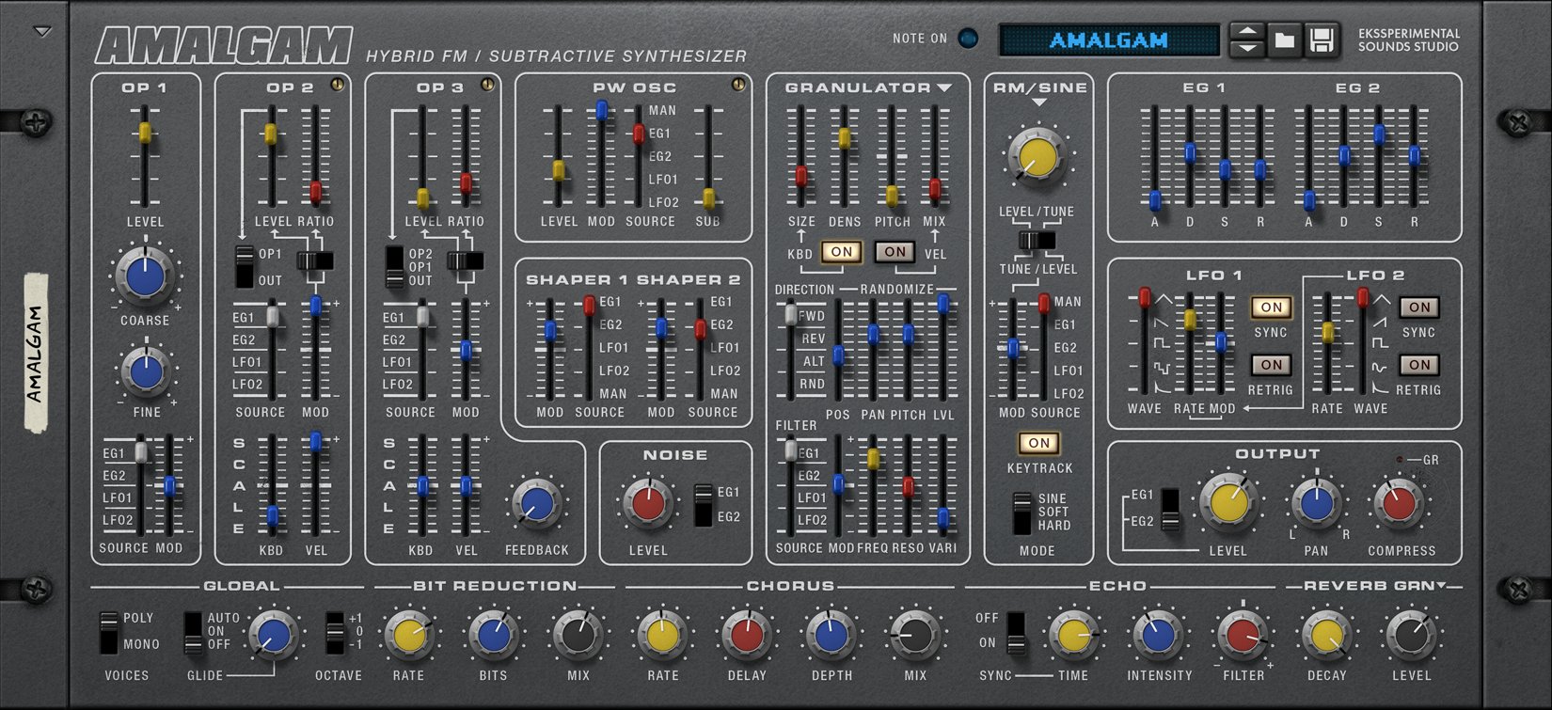The image size is (1552, 710).
Task: Click the AMALGAM tape label strip
Action: coord(35,353)
